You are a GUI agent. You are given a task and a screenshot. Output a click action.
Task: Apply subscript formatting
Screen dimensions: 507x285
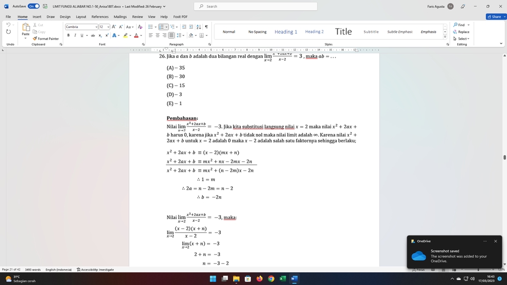point(100,35)
